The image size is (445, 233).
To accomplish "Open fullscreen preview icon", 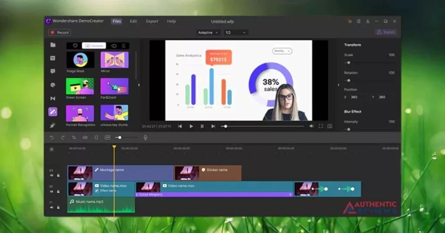I will coord(321,126).
